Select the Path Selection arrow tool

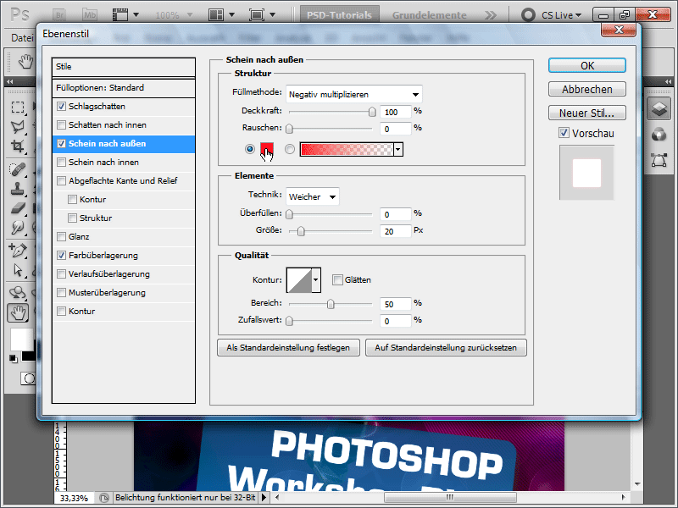(18, 270)
